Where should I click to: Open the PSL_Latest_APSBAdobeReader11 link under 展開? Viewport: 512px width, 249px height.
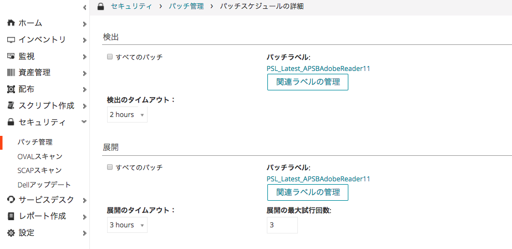[318, 179]
